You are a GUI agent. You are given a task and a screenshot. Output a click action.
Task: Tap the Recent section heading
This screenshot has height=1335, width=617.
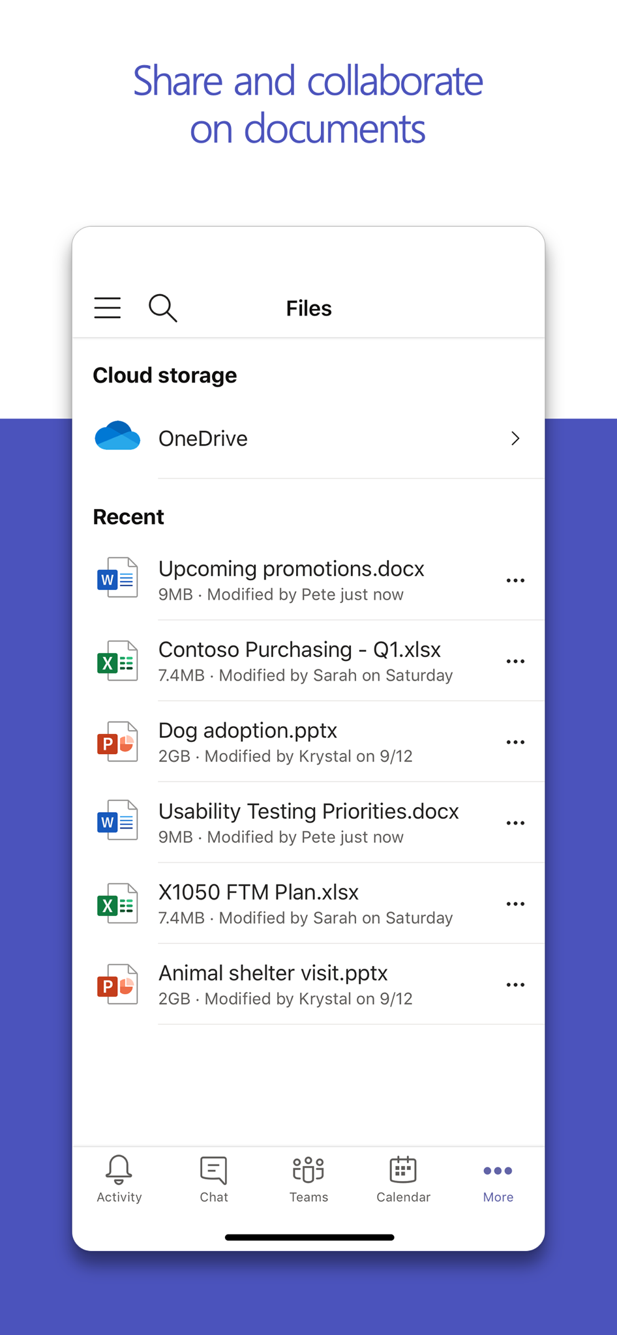(x=128, y=517)
